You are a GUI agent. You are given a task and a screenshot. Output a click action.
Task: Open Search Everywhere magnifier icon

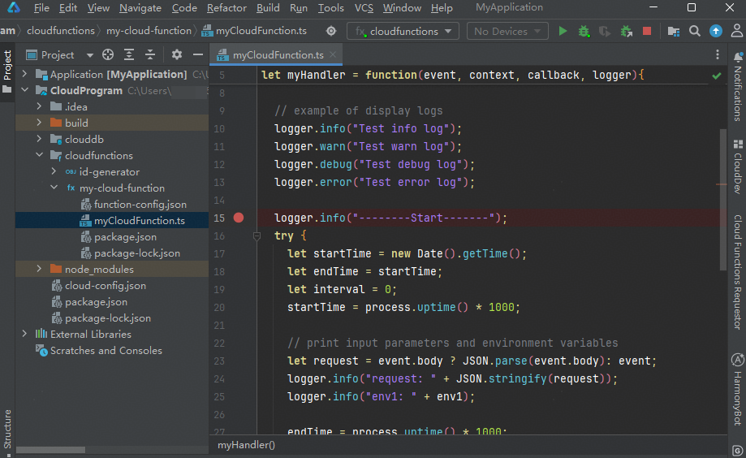click(x=694, y=31)
